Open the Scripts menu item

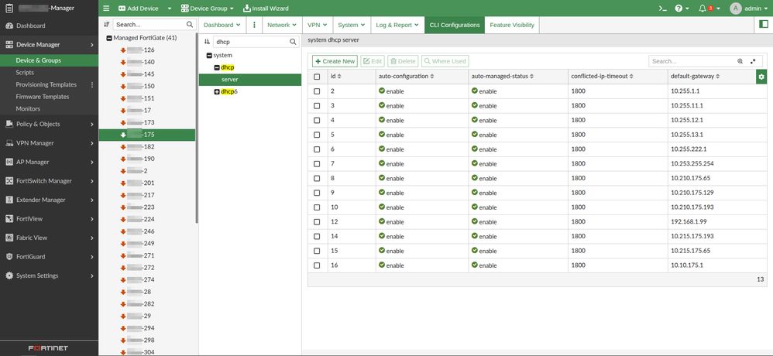tap(25, 73)
